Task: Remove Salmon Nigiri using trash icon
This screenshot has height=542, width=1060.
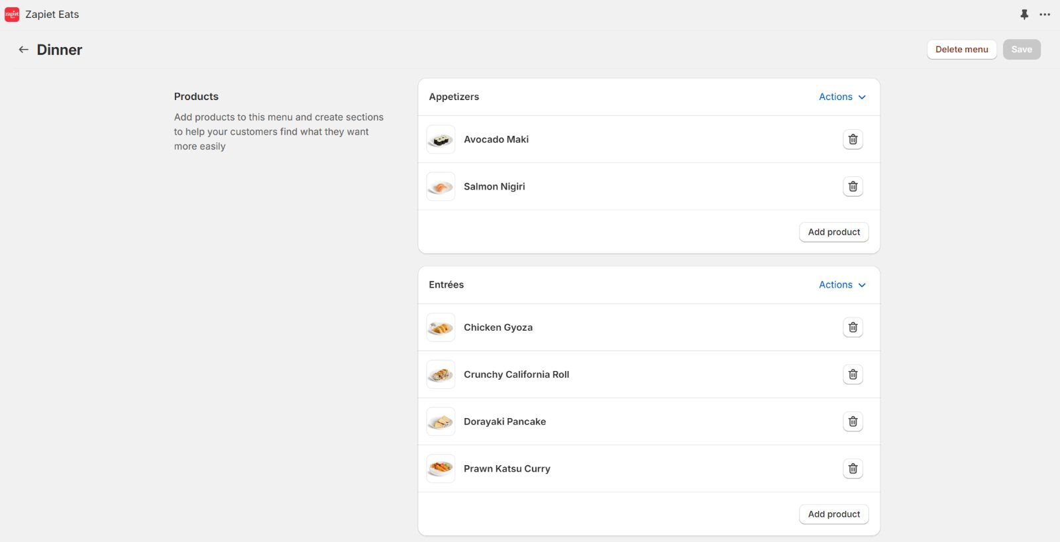Action: click(853, 186)
